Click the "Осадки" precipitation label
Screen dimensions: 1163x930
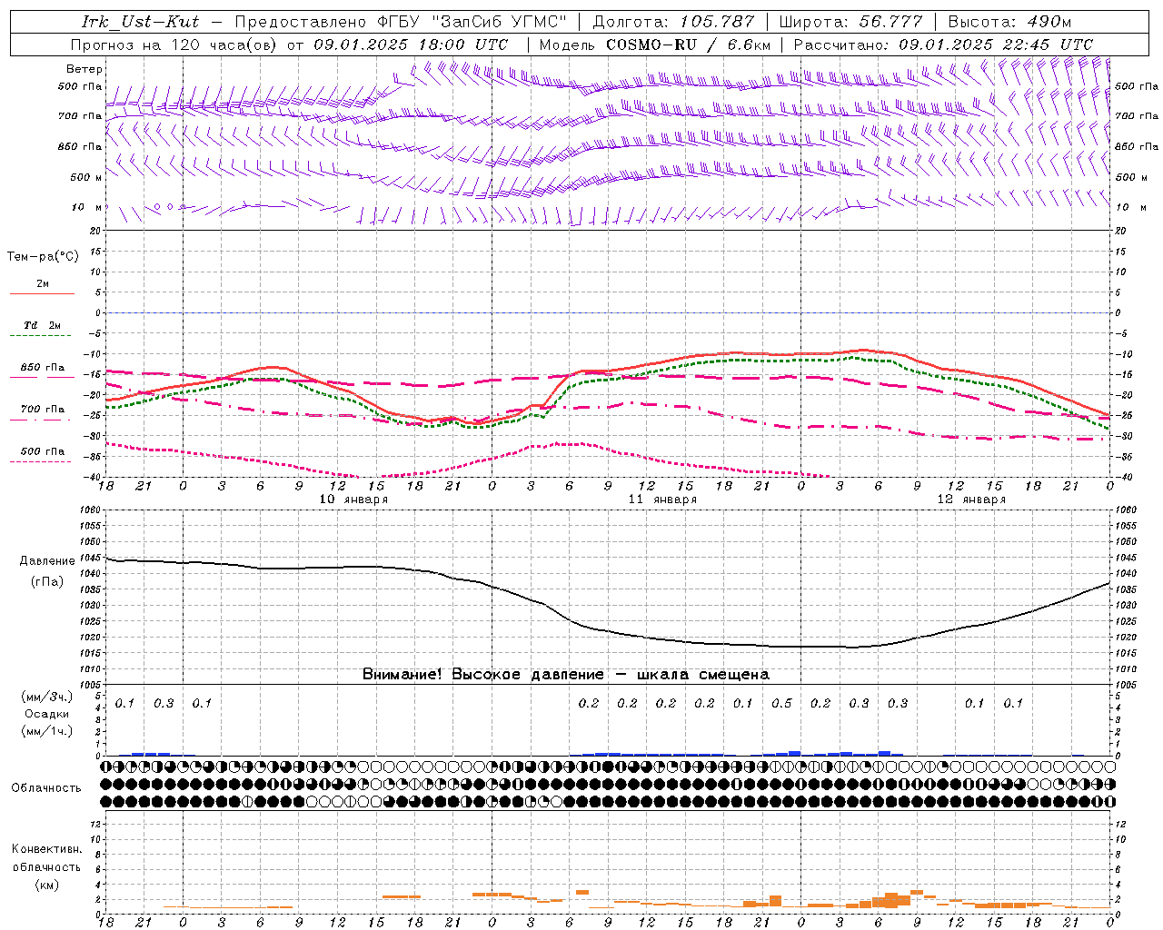[47, 715]
